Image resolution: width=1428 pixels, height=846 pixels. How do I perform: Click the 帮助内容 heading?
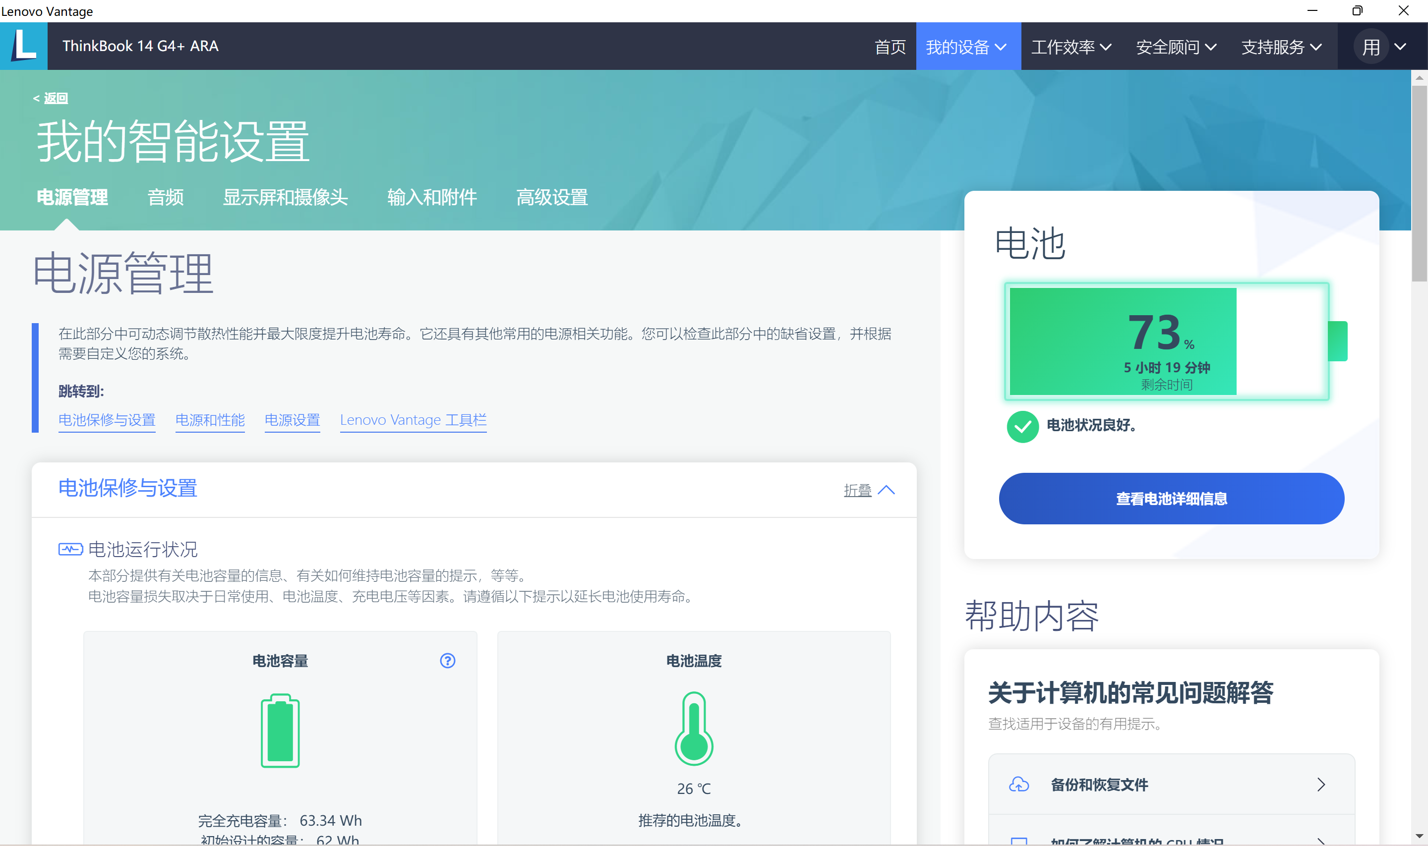(1032, 616)
